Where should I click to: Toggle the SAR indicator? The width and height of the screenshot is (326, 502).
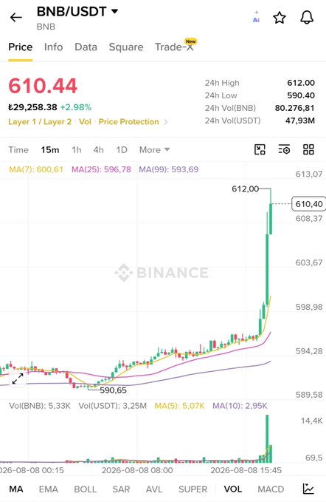121,489
